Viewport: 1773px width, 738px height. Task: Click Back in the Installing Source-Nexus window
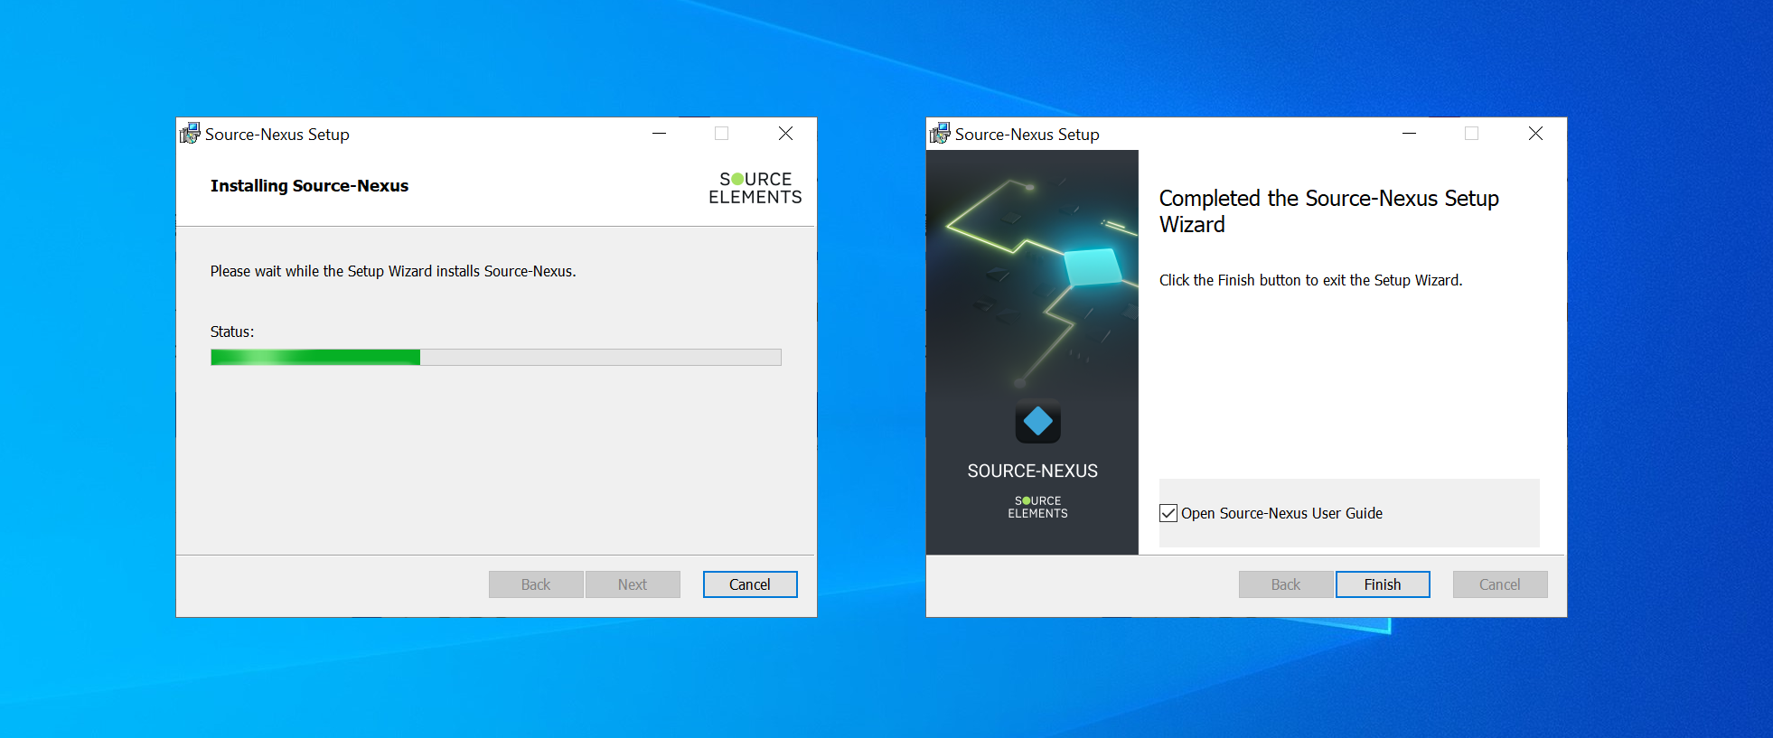(536, 584)
